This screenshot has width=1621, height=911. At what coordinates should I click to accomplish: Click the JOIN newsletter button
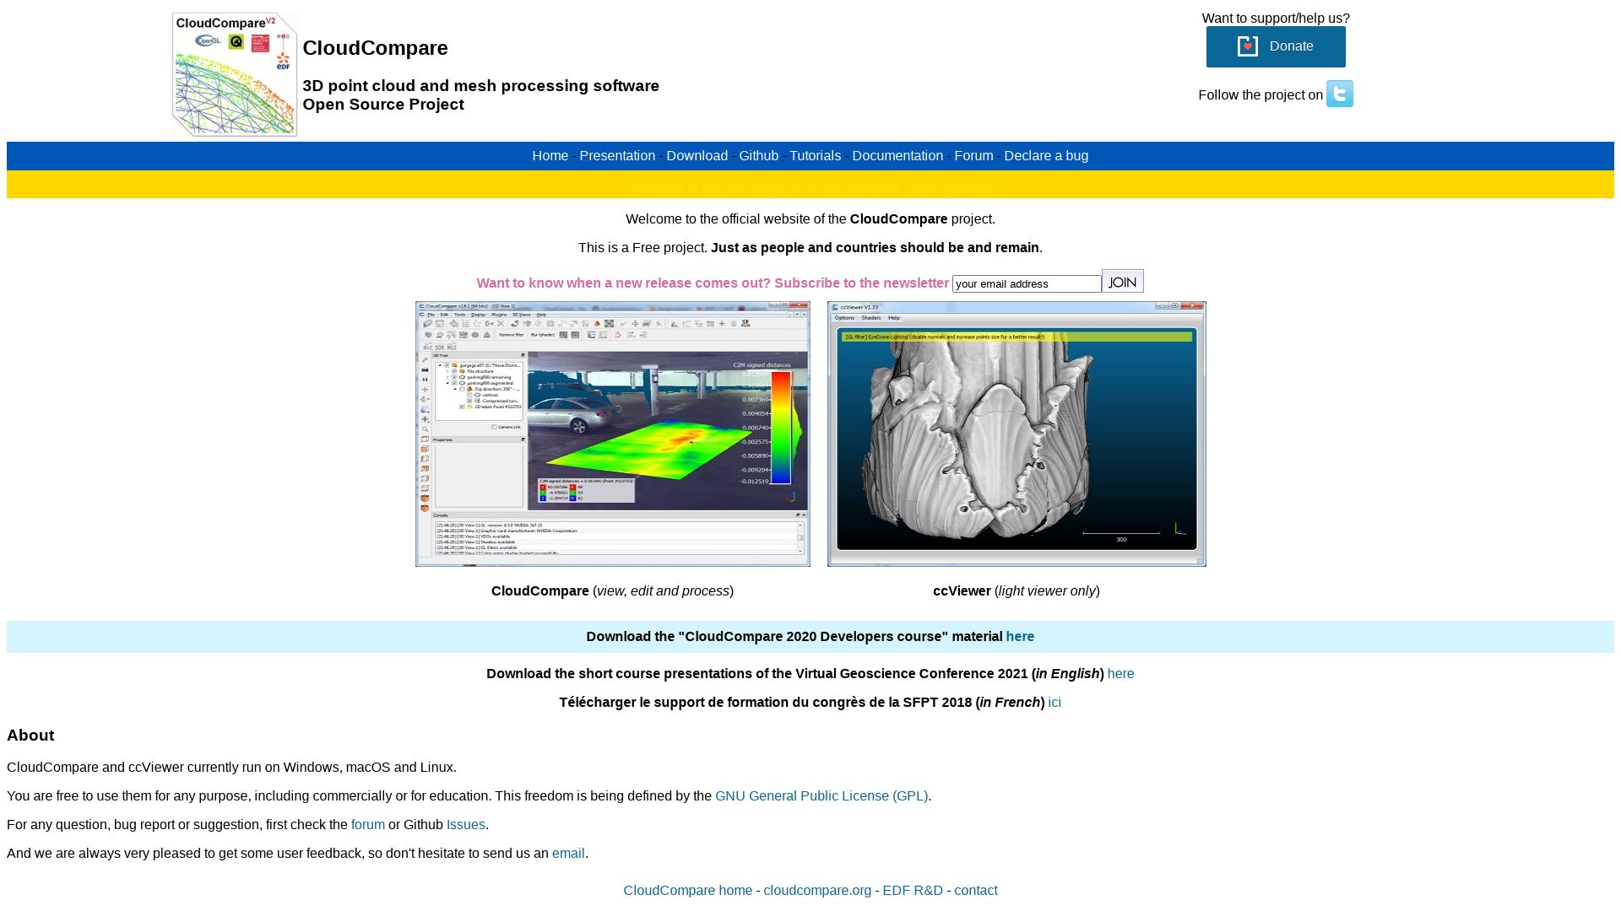(1122, 282)
